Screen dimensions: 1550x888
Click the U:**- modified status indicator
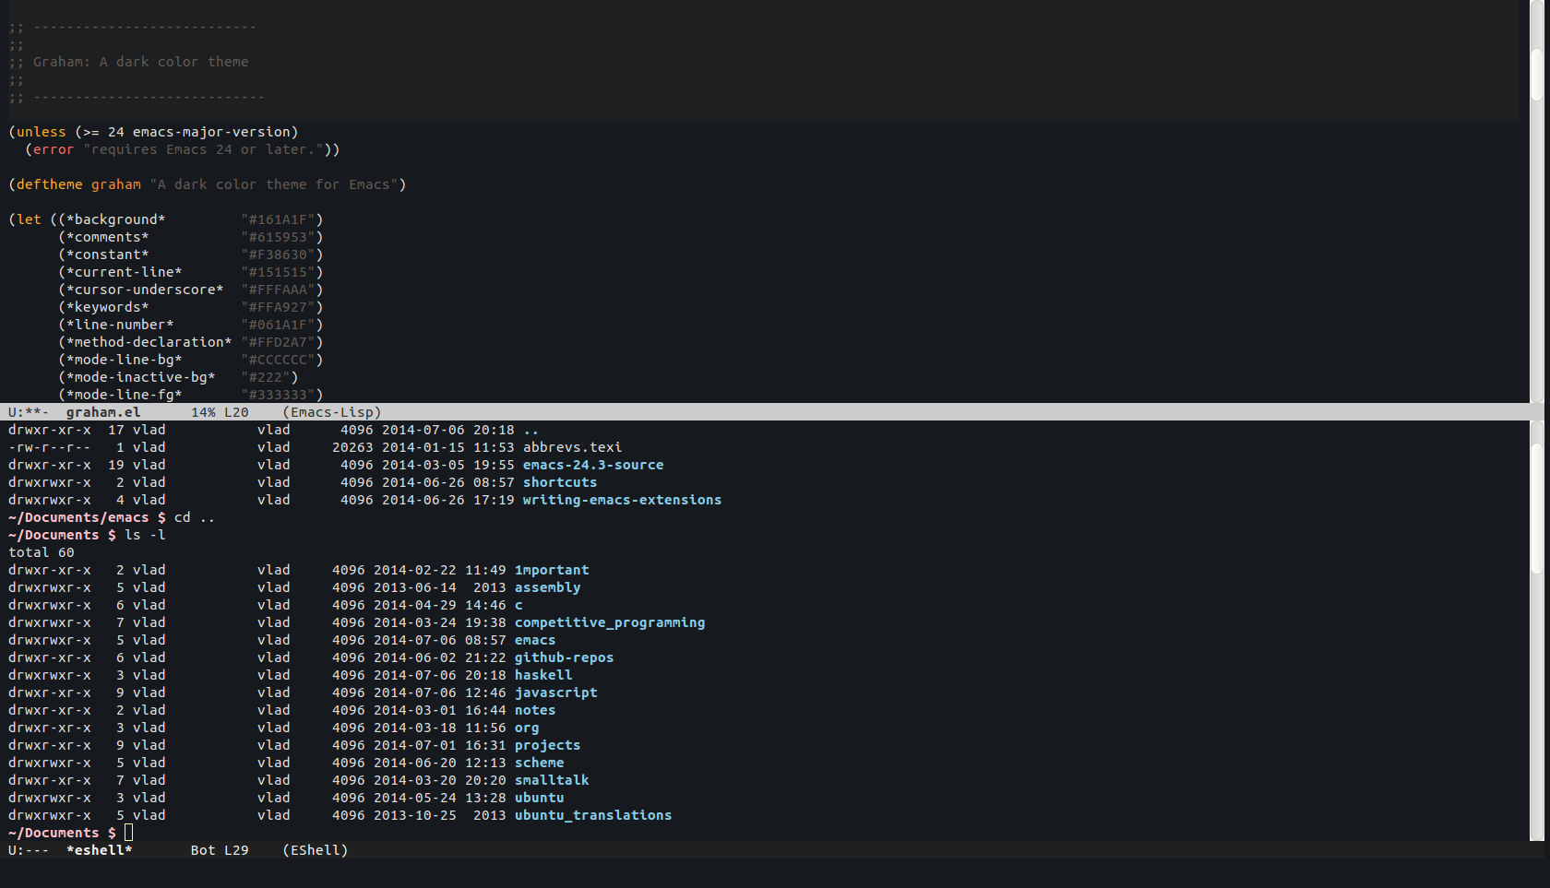28,412
